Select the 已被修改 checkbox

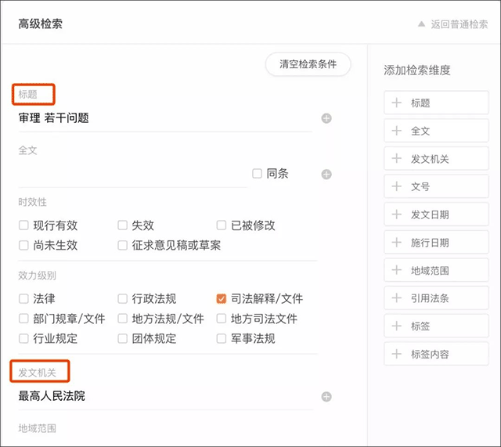coord(222,225)
